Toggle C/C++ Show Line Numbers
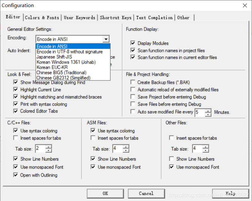The image size is (252, 201). pos(15,159)
